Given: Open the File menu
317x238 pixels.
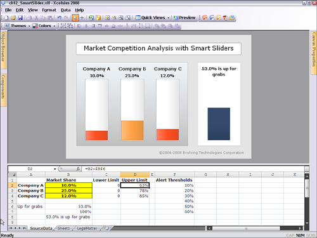Looking at the screenshot, I should pyautogui.click(x=8, y=10).
